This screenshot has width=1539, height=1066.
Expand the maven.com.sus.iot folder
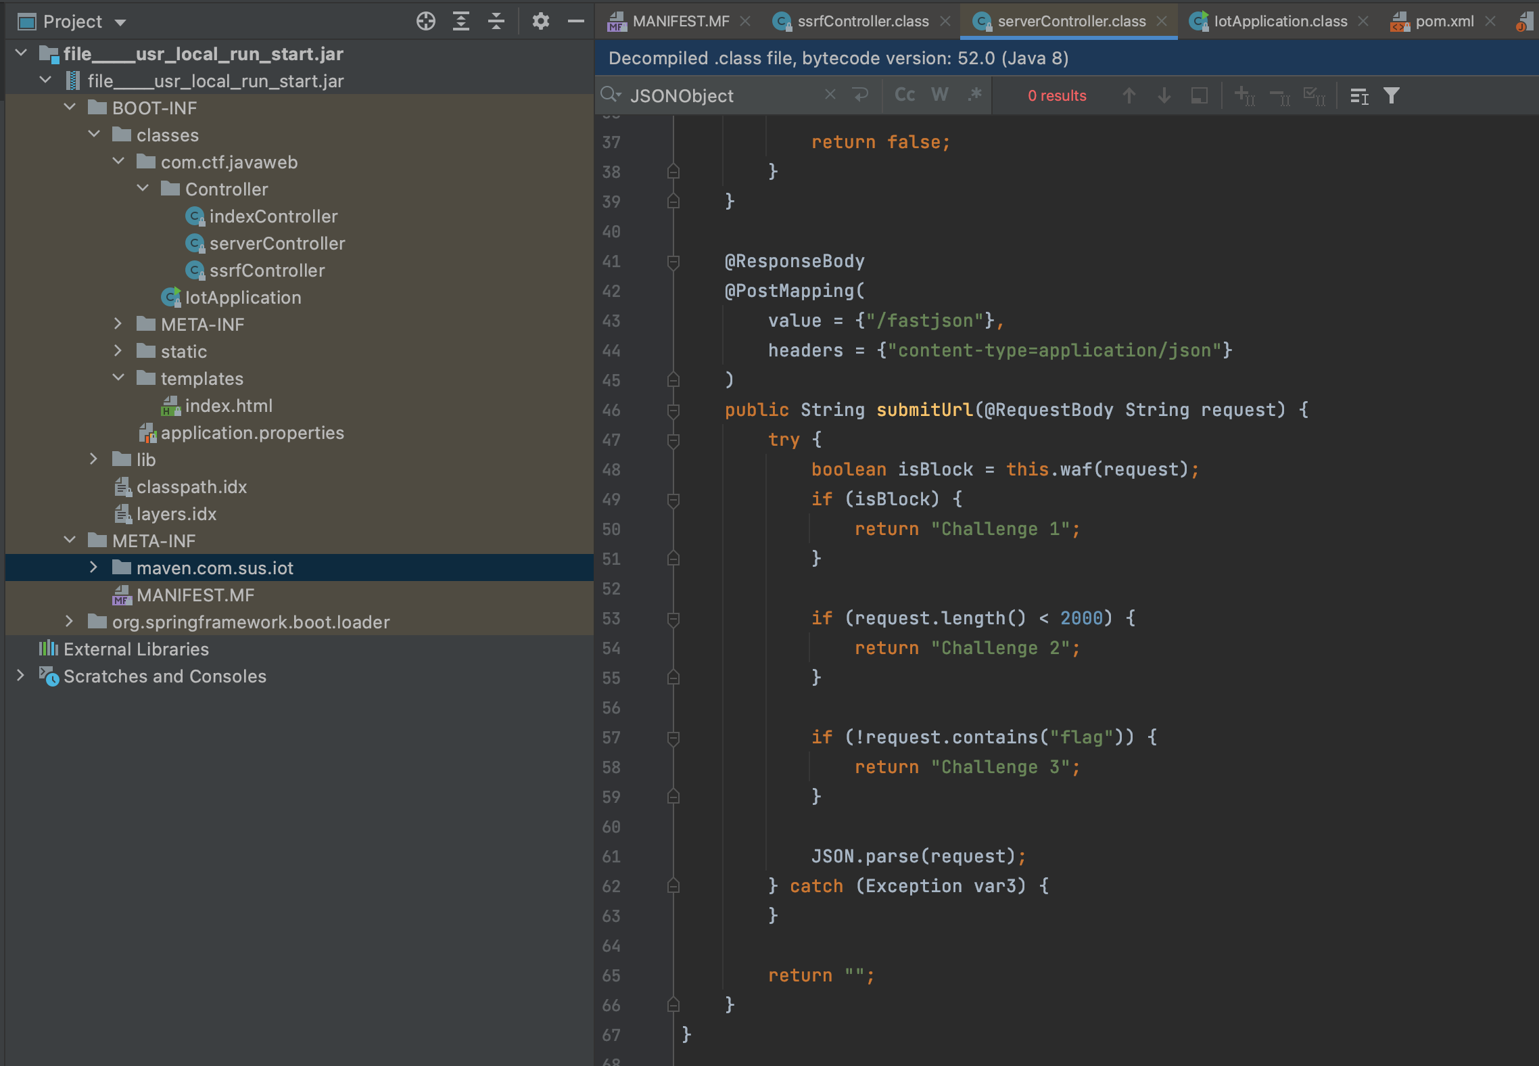pyautogui.click(x=94, y=567)
